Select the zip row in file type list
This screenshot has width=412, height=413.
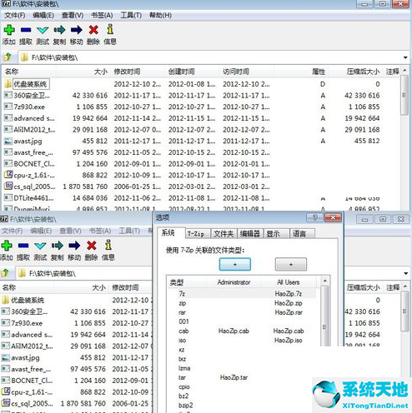(x=242, y=303)
